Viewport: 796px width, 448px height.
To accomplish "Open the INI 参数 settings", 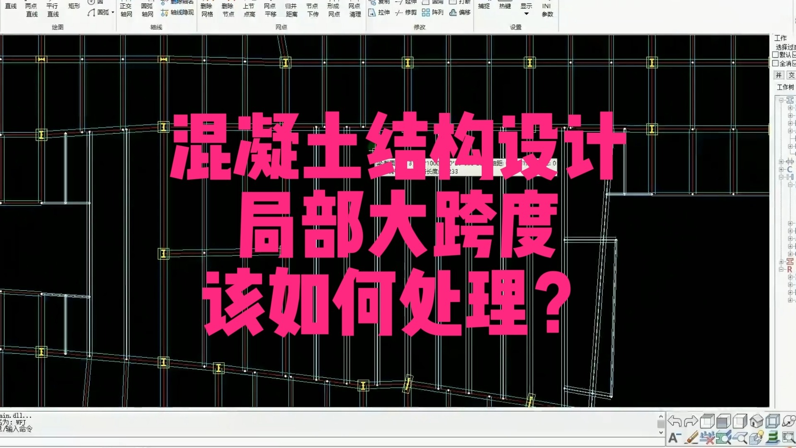I will pyautogui.click(x=546, y=9).
